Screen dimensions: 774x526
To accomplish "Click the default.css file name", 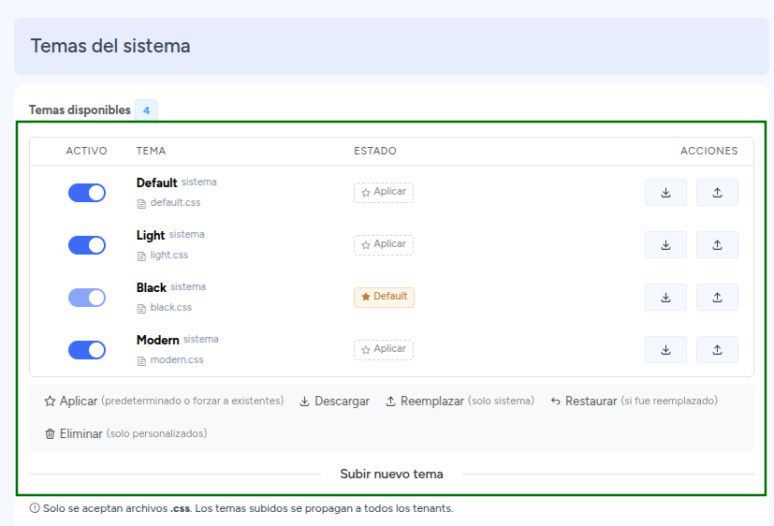I will tap(175, 202).
